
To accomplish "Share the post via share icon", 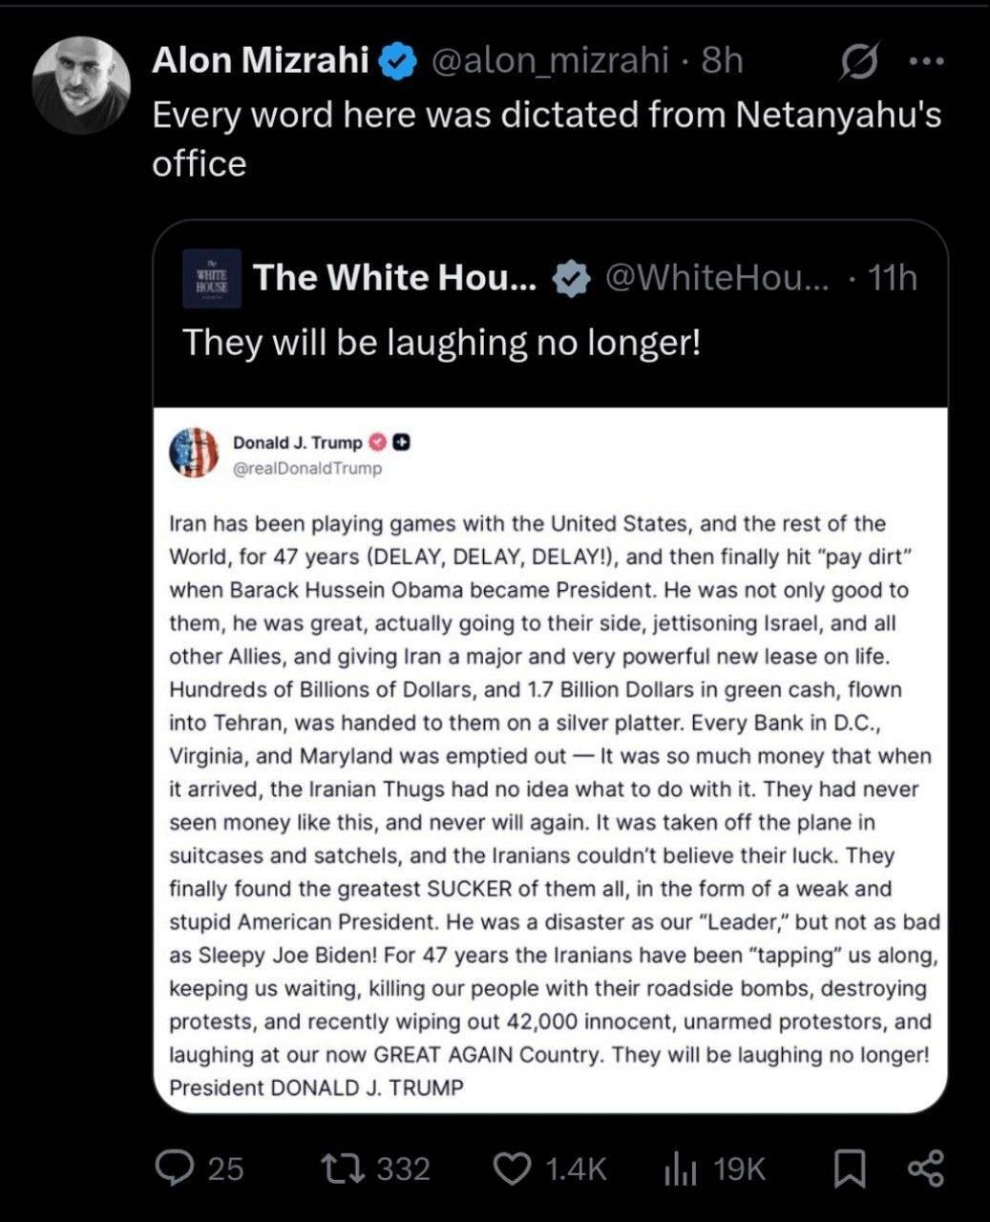I will [x=925, y=1169].
